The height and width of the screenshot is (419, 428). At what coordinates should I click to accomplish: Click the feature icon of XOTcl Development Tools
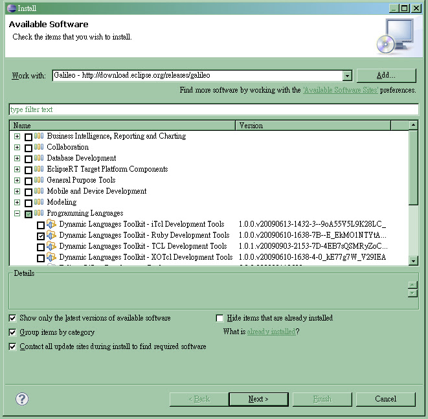tap(51, 257)
